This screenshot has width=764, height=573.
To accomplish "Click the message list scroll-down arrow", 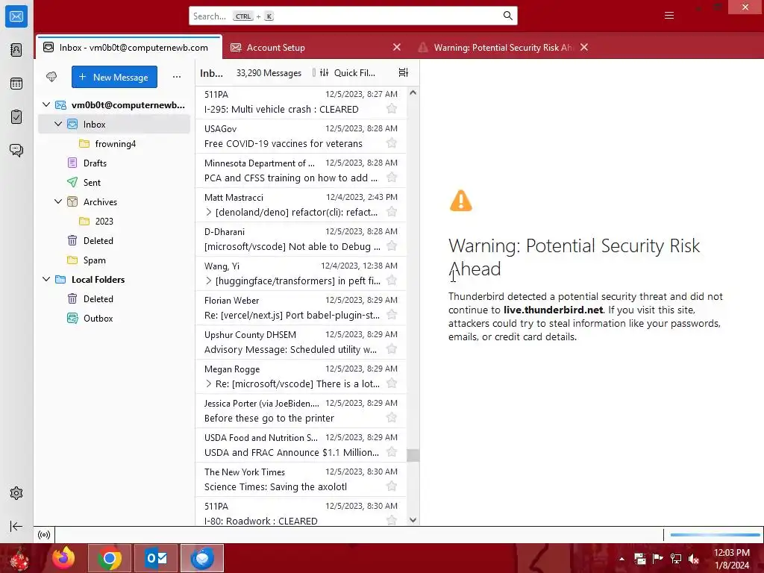I will click(413, 520).
